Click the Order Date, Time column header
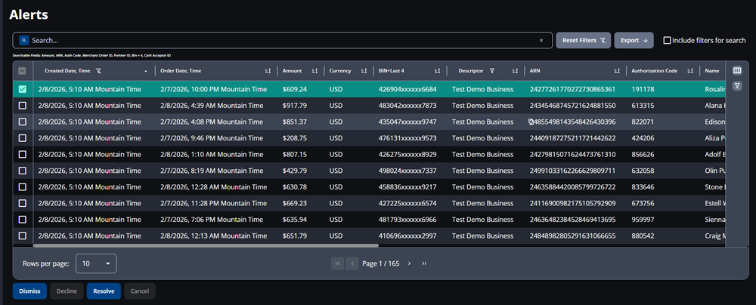 (181, 71)
